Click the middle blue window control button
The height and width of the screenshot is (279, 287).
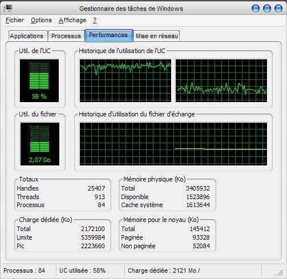coord(267,9)
